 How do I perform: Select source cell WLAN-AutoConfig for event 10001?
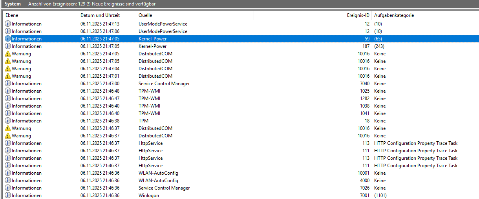(158, 173)
